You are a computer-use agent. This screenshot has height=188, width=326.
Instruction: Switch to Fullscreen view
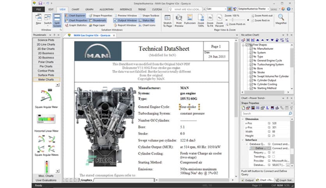coord(190,19)
